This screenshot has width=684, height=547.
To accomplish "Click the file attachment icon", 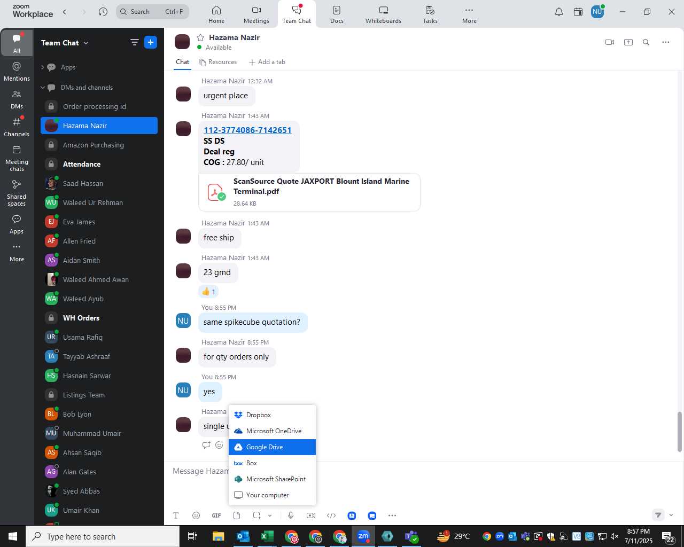I will point(237,515).
